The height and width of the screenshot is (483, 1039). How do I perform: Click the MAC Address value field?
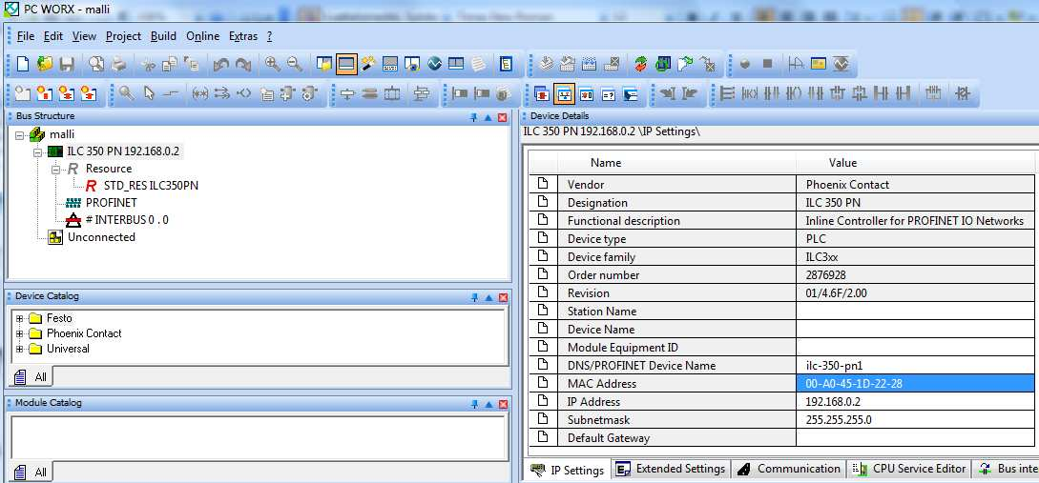point(914,384)
